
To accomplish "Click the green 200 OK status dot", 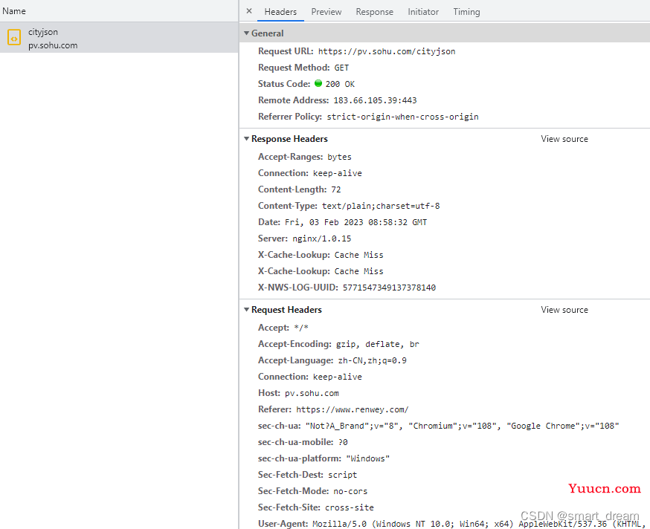I will click(x=318, y=83).
